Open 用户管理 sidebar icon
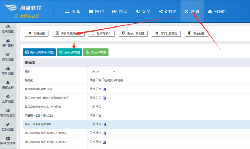250x149 pixels. point(8,43)
